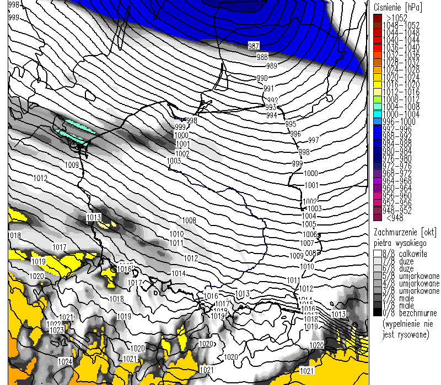441x385 pixels.
Task: Select the 952-956 pressure legend swatch
Action: pos(378,202)
